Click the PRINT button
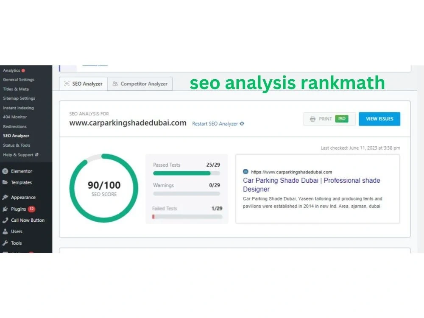 329,119
